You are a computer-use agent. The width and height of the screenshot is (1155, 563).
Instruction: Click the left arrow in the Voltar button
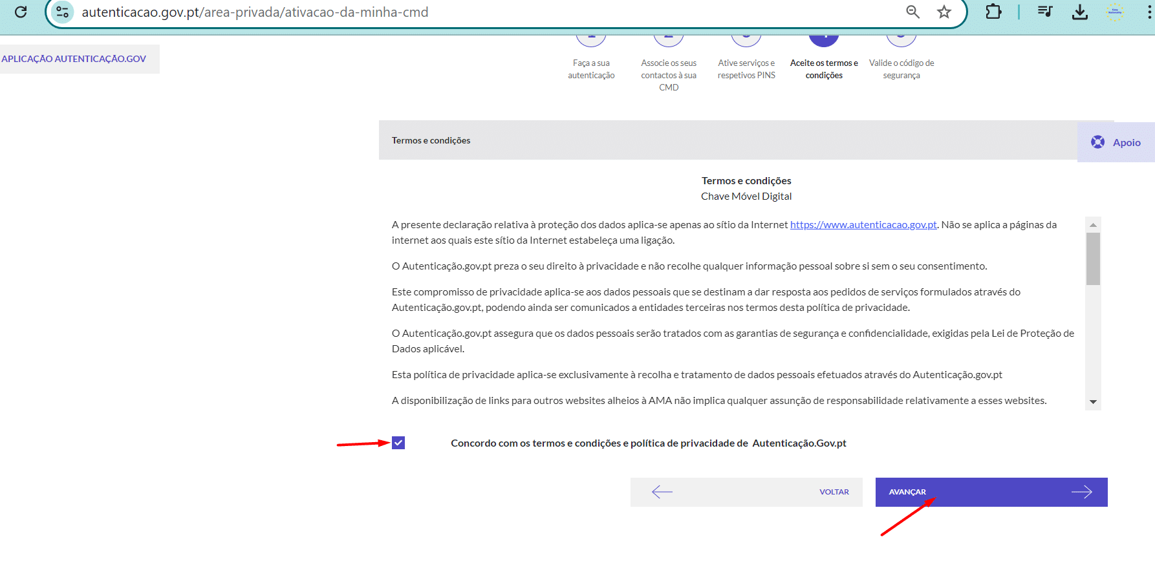[662, 492]
